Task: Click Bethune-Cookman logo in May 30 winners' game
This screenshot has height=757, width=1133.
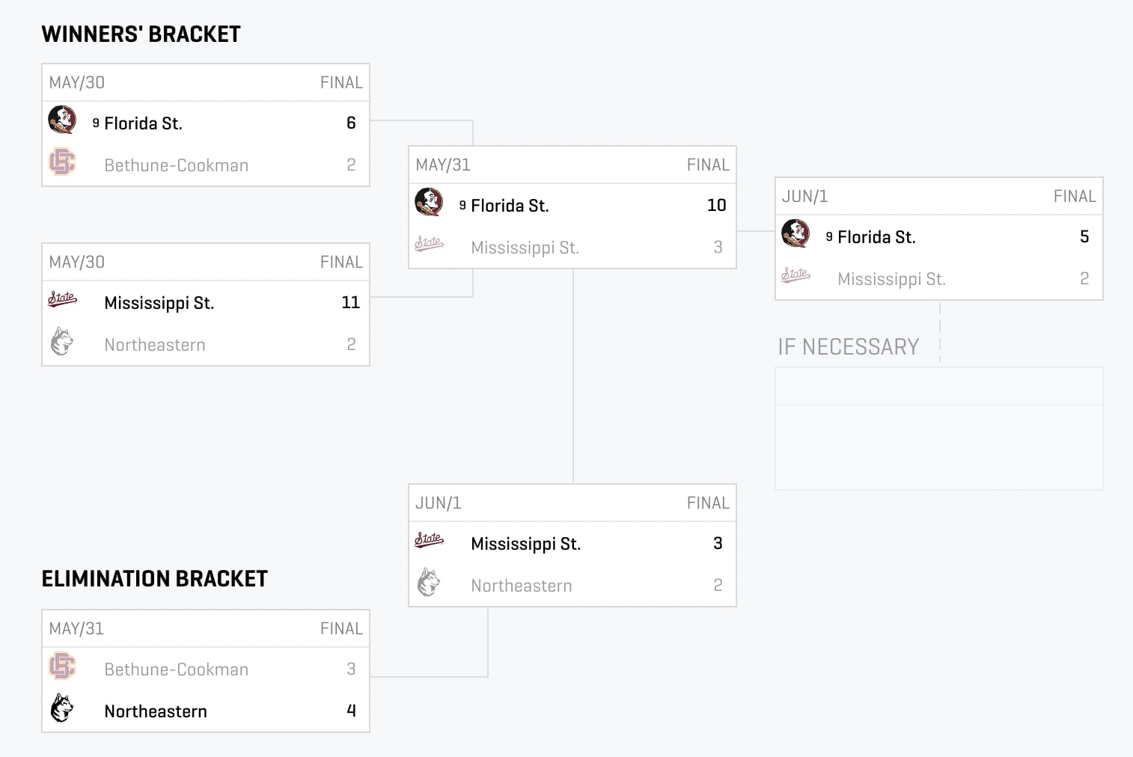Action: (x=62, y=162)
